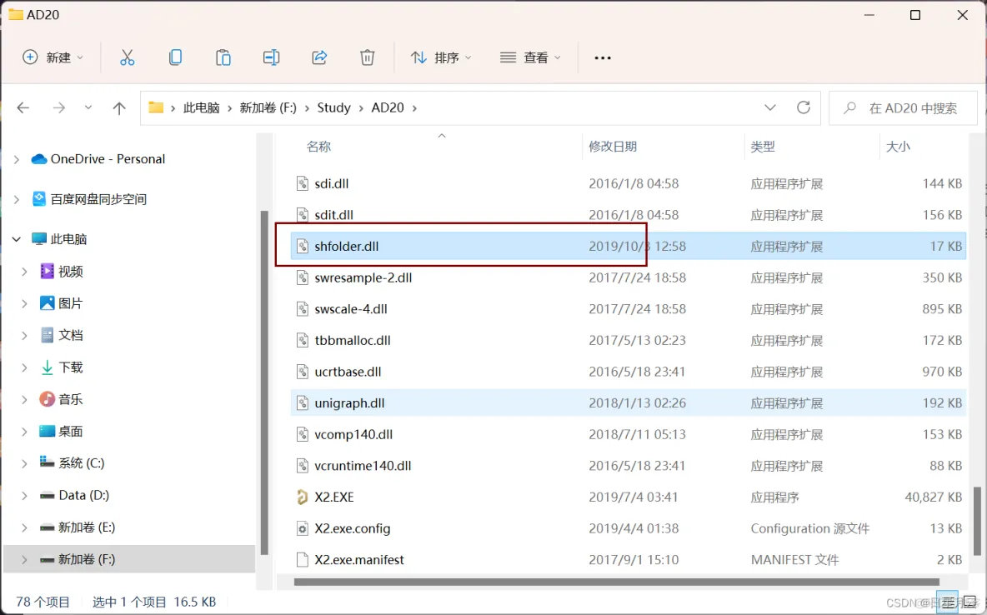Open address bar history dropdown
This screenshot has width=987, height=615.
point(769,107)
